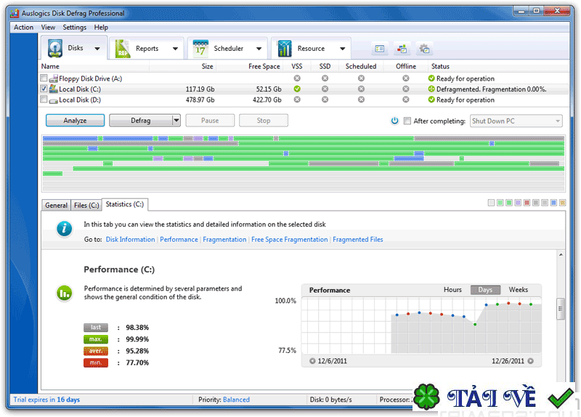Switch performance chart to Hours
Viewport: 581px width, 417px height.
click(x=452, y=290)
